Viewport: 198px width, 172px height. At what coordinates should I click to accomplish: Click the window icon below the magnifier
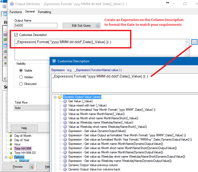[x=5, y=14]
